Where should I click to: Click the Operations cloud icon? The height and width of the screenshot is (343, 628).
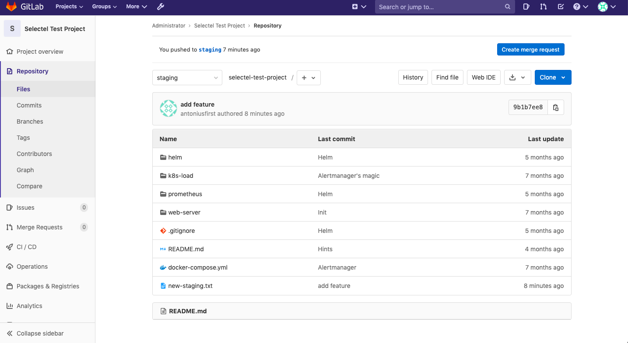click(x=10, y=267)
